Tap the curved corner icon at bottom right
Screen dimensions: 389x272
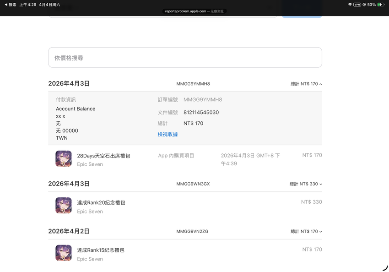[x=385, y=267]
